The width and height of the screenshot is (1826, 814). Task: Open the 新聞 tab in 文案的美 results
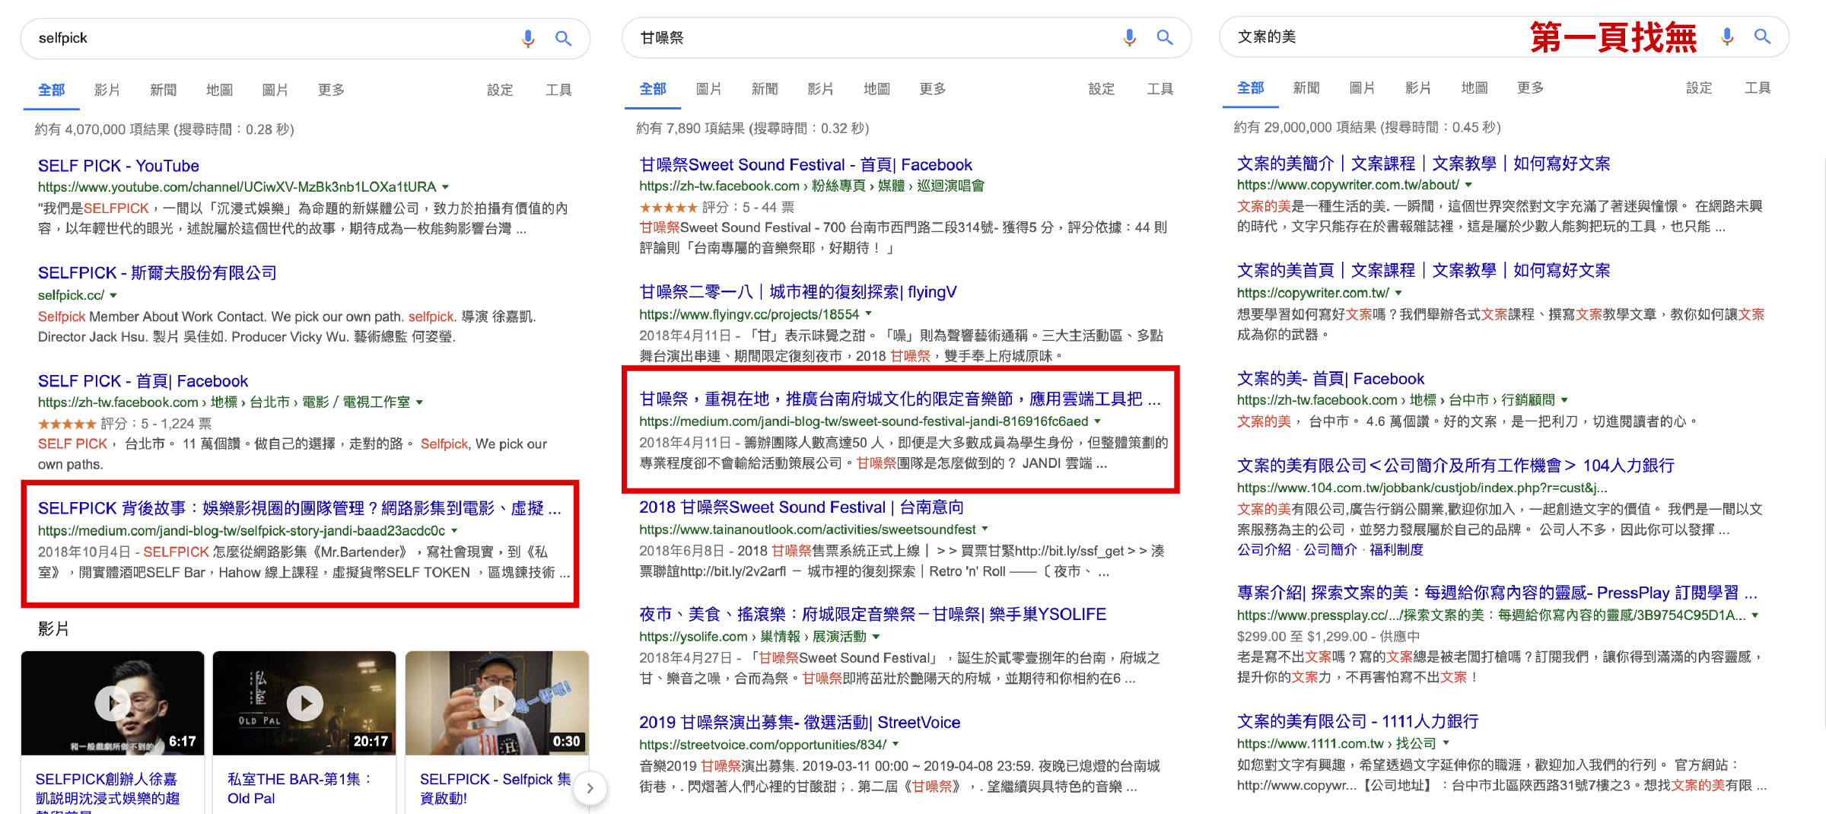(x=1306, y=88)
